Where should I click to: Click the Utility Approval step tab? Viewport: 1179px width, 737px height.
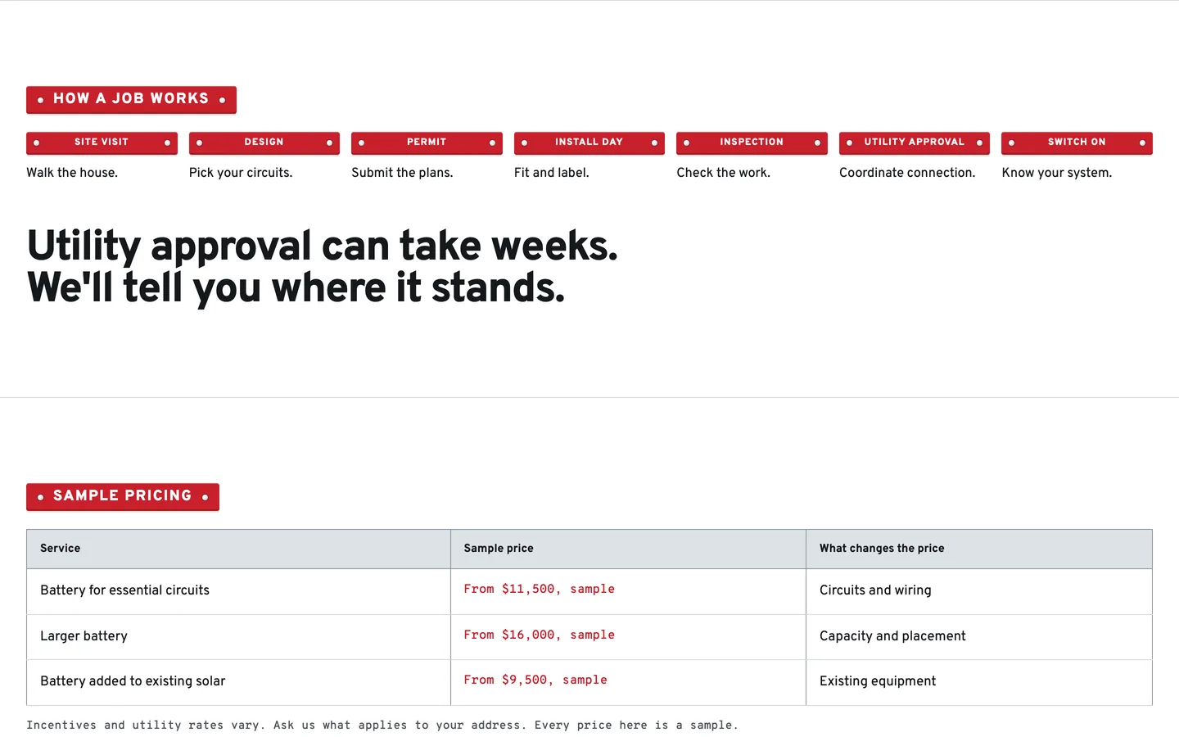(915, 142)
